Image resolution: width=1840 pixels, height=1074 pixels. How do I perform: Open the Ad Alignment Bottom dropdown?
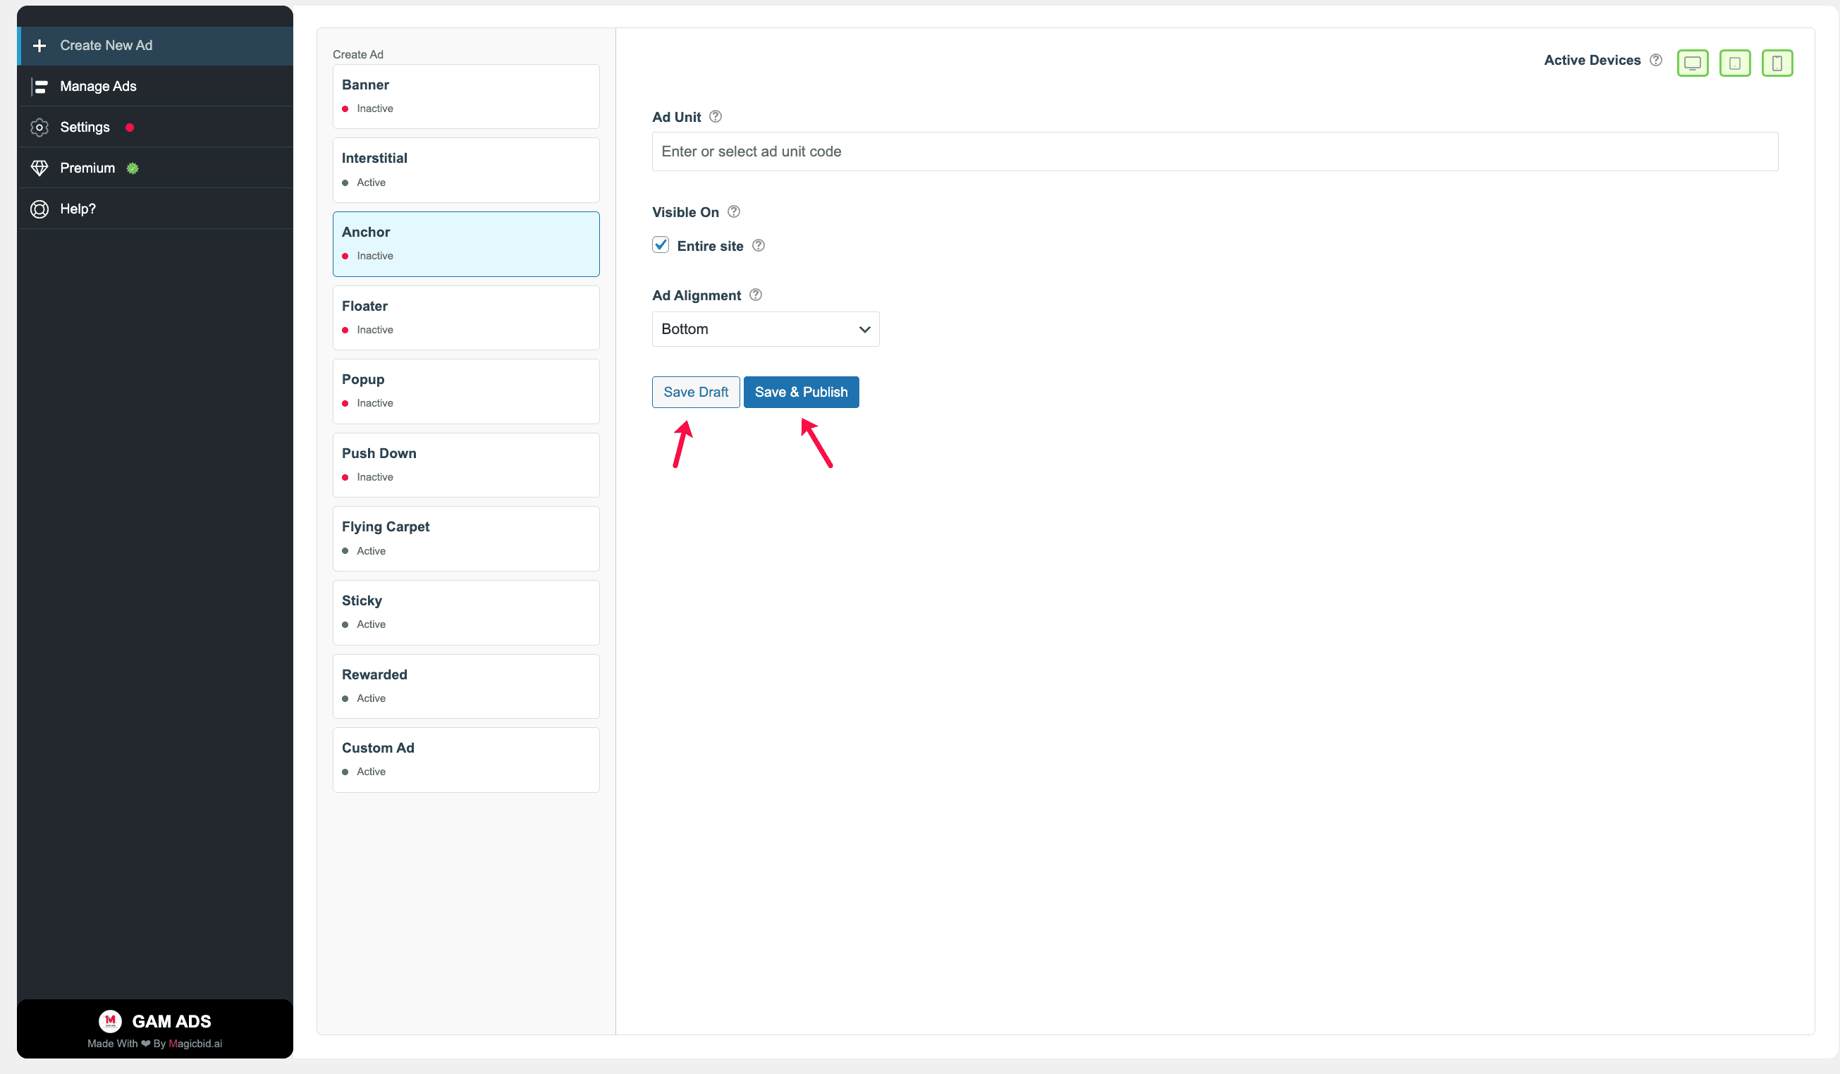pos(765,329)
